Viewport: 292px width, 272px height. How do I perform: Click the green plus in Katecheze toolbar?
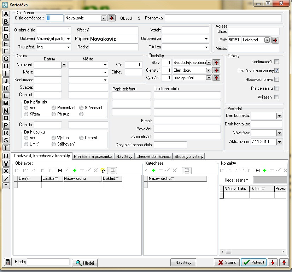tap(153, 170)
